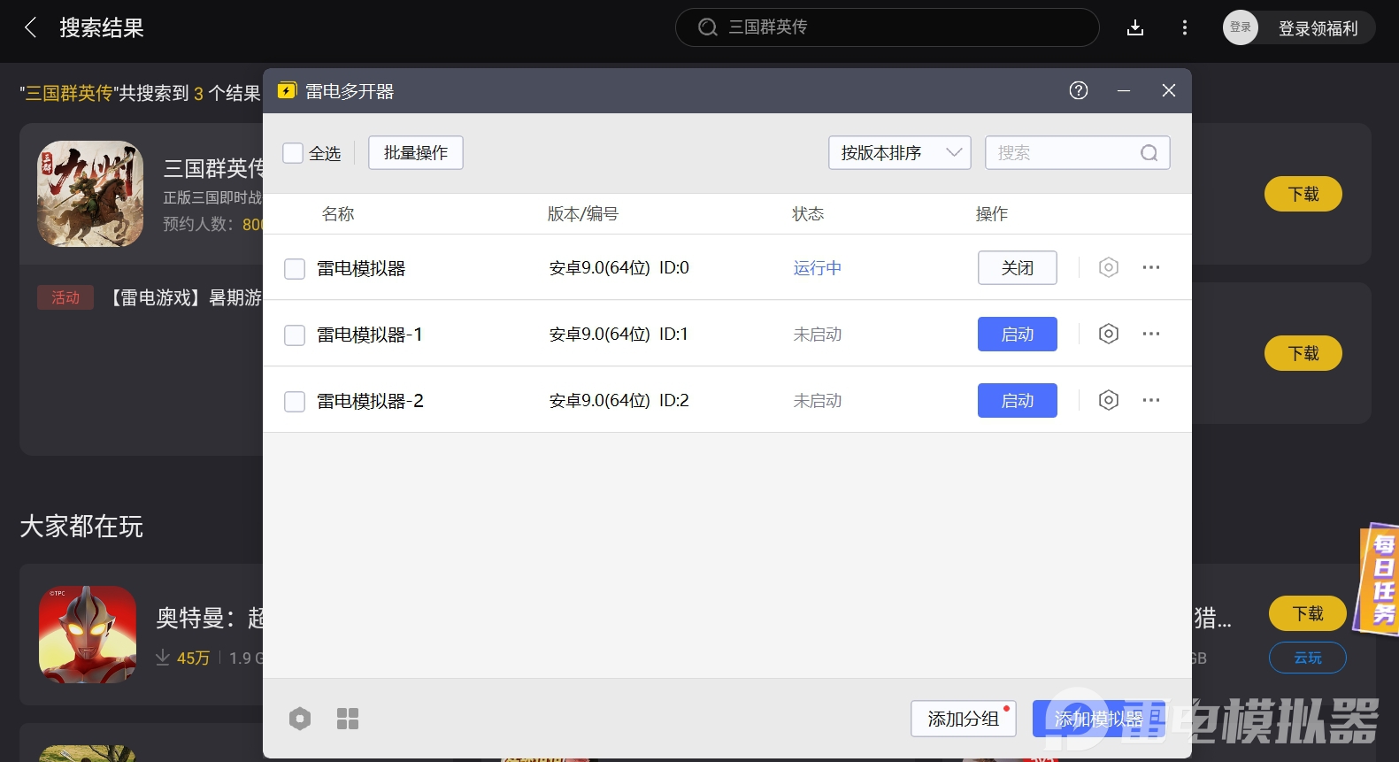Tick the 全选 checkbox

293,153
